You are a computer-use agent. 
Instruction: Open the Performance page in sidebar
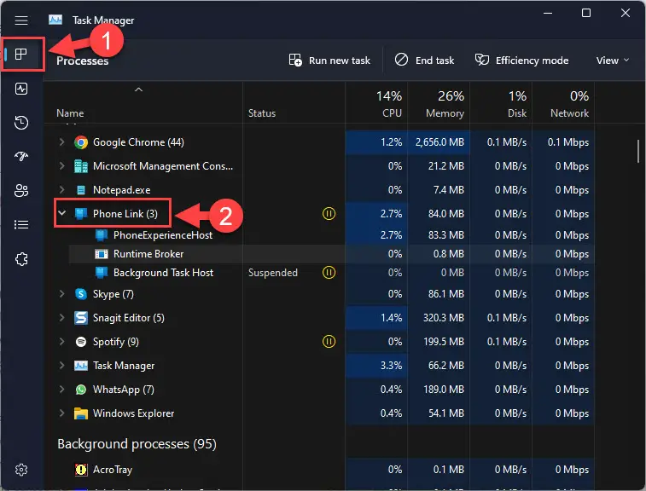tap(21, 89)
